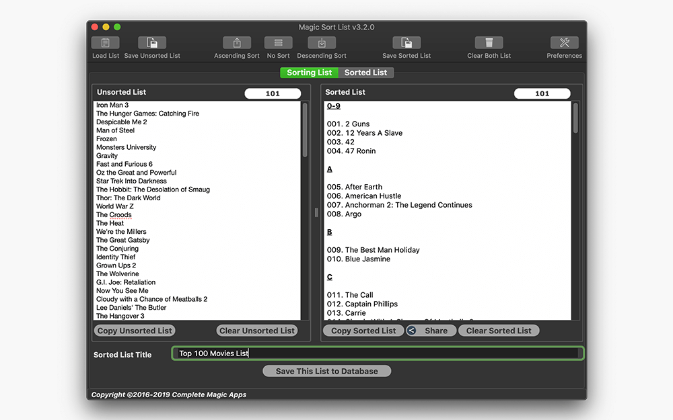Click the Clear Both List trash icon
Viewport: 673px width, 420px height.
(x=489, y=42)
